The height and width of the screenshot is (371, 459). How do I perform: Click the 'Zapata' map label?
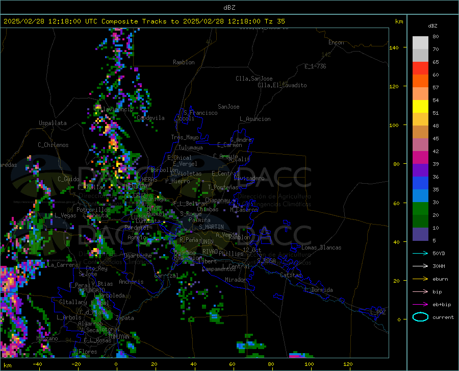(125, 318)
